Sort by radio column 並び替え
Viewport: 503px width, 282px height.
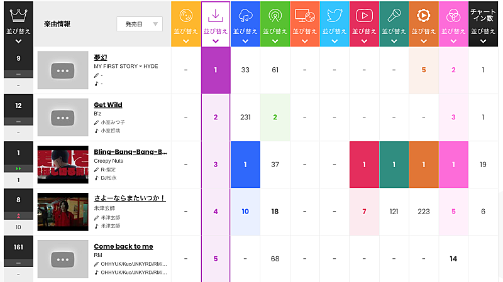pos(275,31)
